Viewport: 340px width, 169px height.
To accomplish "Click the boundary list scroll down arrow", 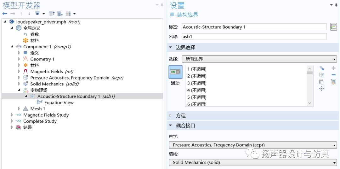I will coord(310,103).
